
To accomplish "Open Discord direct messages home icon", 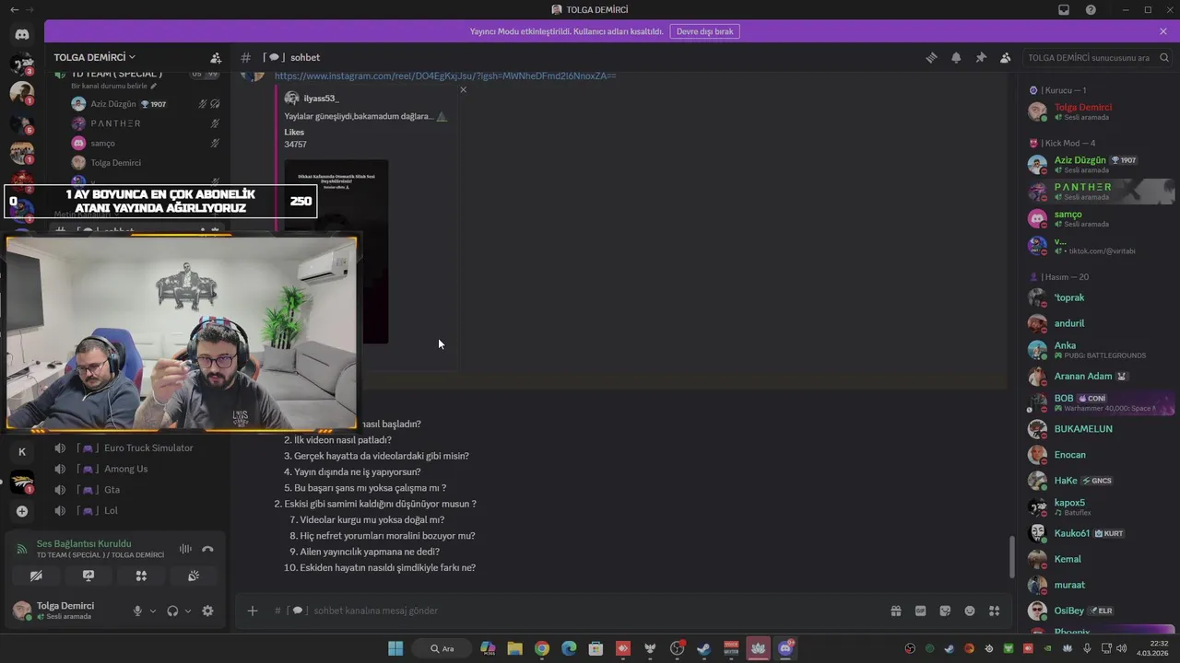I will [21, 34].
